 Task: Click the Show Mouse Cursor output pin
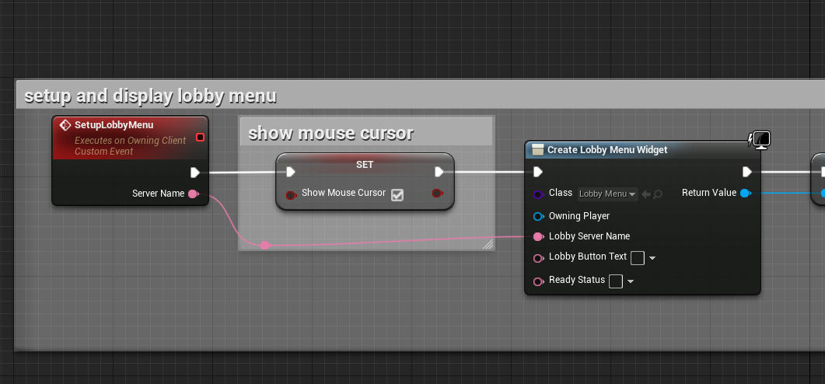[x=438, y=193]
